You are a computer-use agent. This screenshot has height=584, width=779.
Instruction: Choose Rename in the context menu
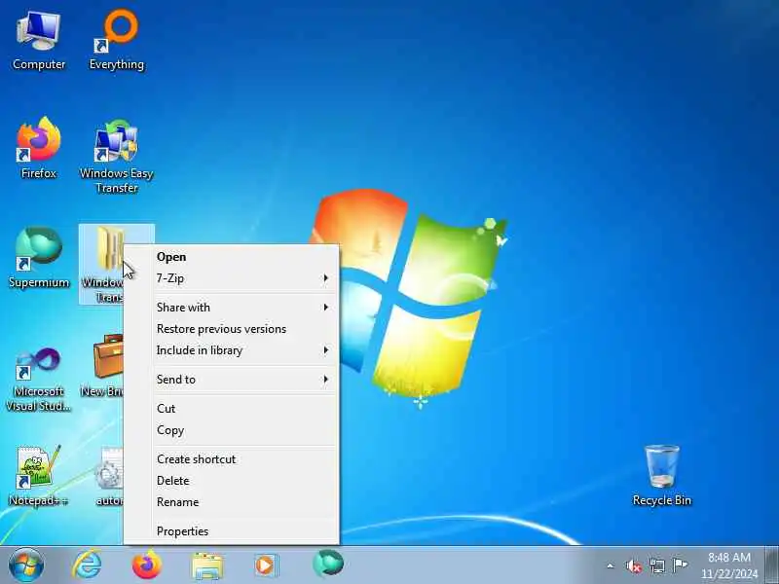pos(232,502)
